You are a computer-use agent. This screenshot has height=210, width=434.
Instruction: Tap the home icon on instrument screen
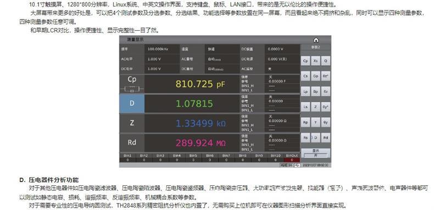(316, 40)
